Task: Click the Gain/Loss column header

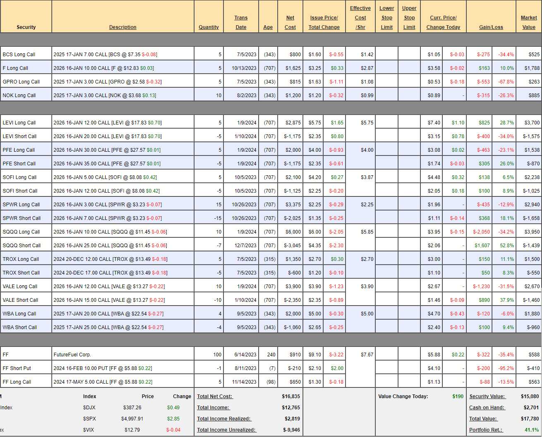Action: tap(491, 27)
